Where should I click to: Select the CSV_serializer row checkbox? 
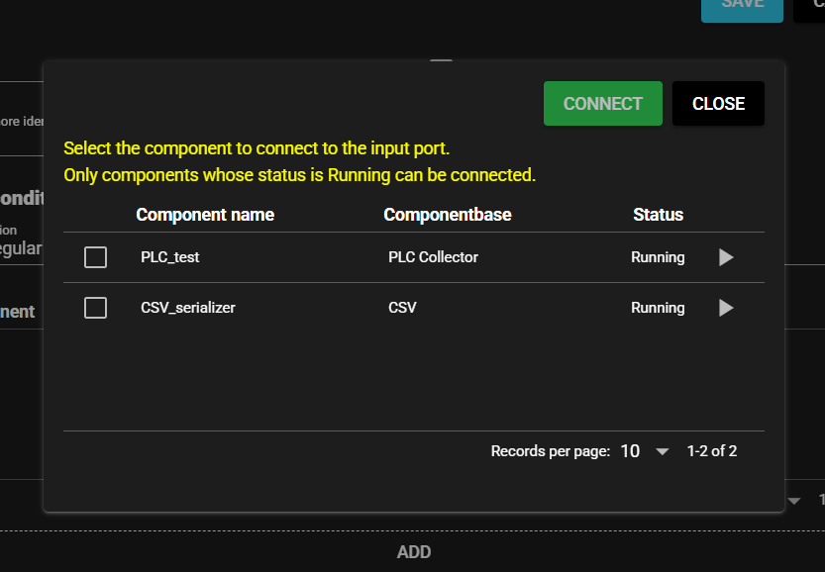pyautogui.click(x=95, y=308)
